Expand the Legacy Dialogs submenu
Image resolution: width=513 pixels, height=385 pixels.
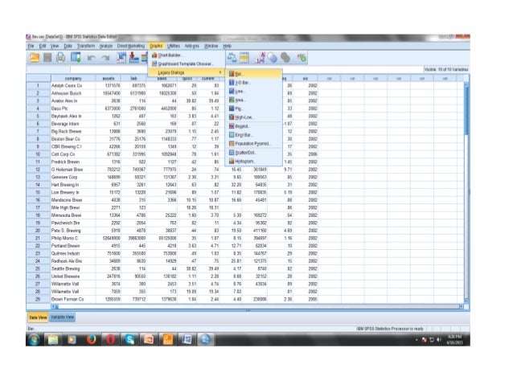[187, 72]
